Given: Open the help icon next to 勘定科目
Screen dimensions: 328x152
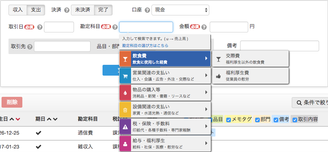Looking at the screenshot, I should pyautogui.click(x=115, y=27).
